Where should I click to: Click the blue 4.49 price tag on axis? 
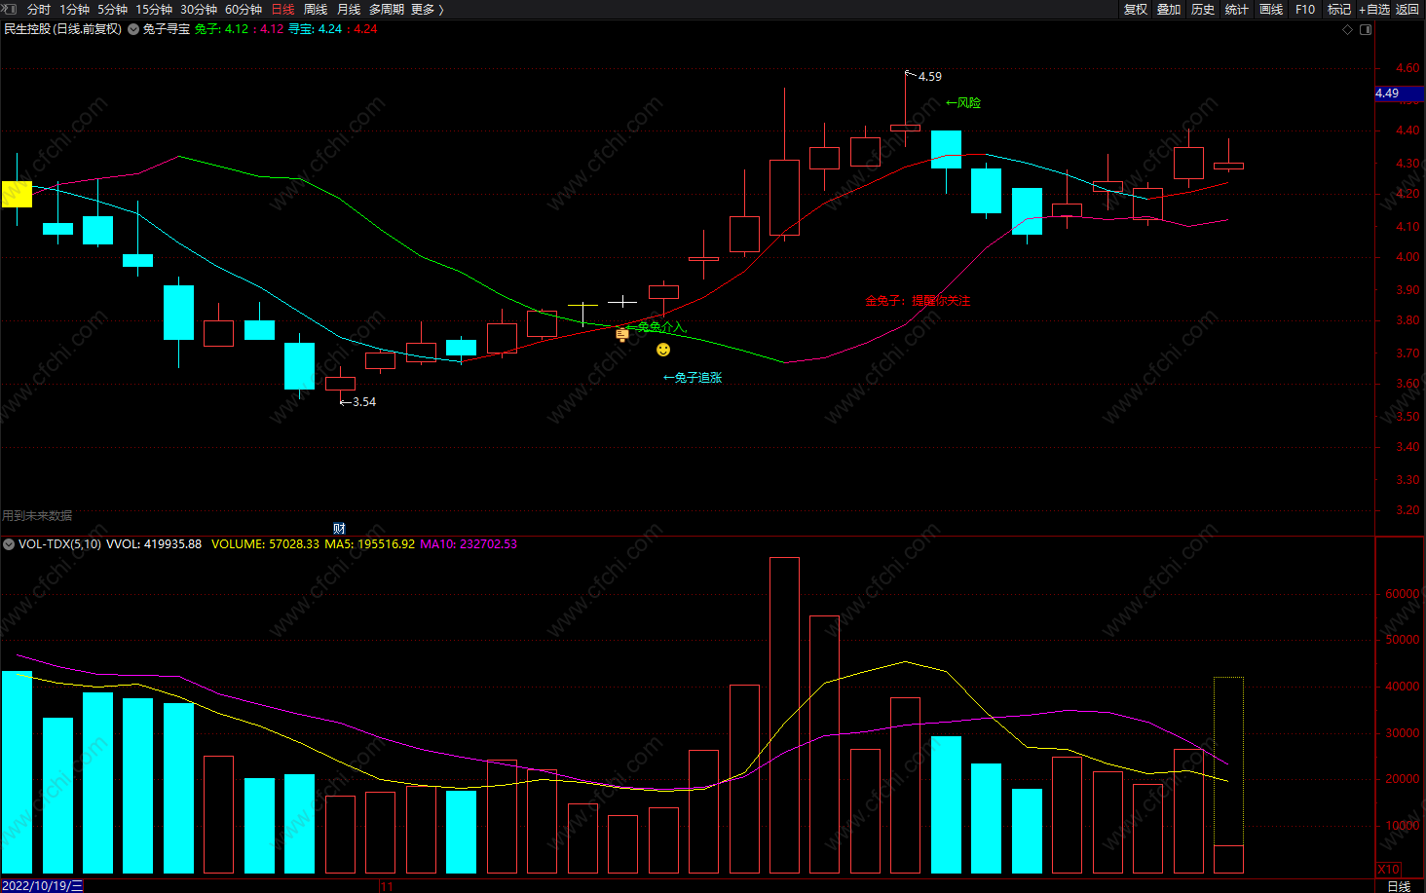point(1399,93)
